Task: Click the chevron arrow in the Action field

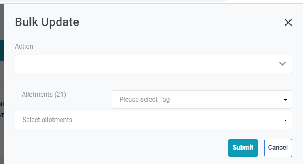Action: (x=282, y=64)
